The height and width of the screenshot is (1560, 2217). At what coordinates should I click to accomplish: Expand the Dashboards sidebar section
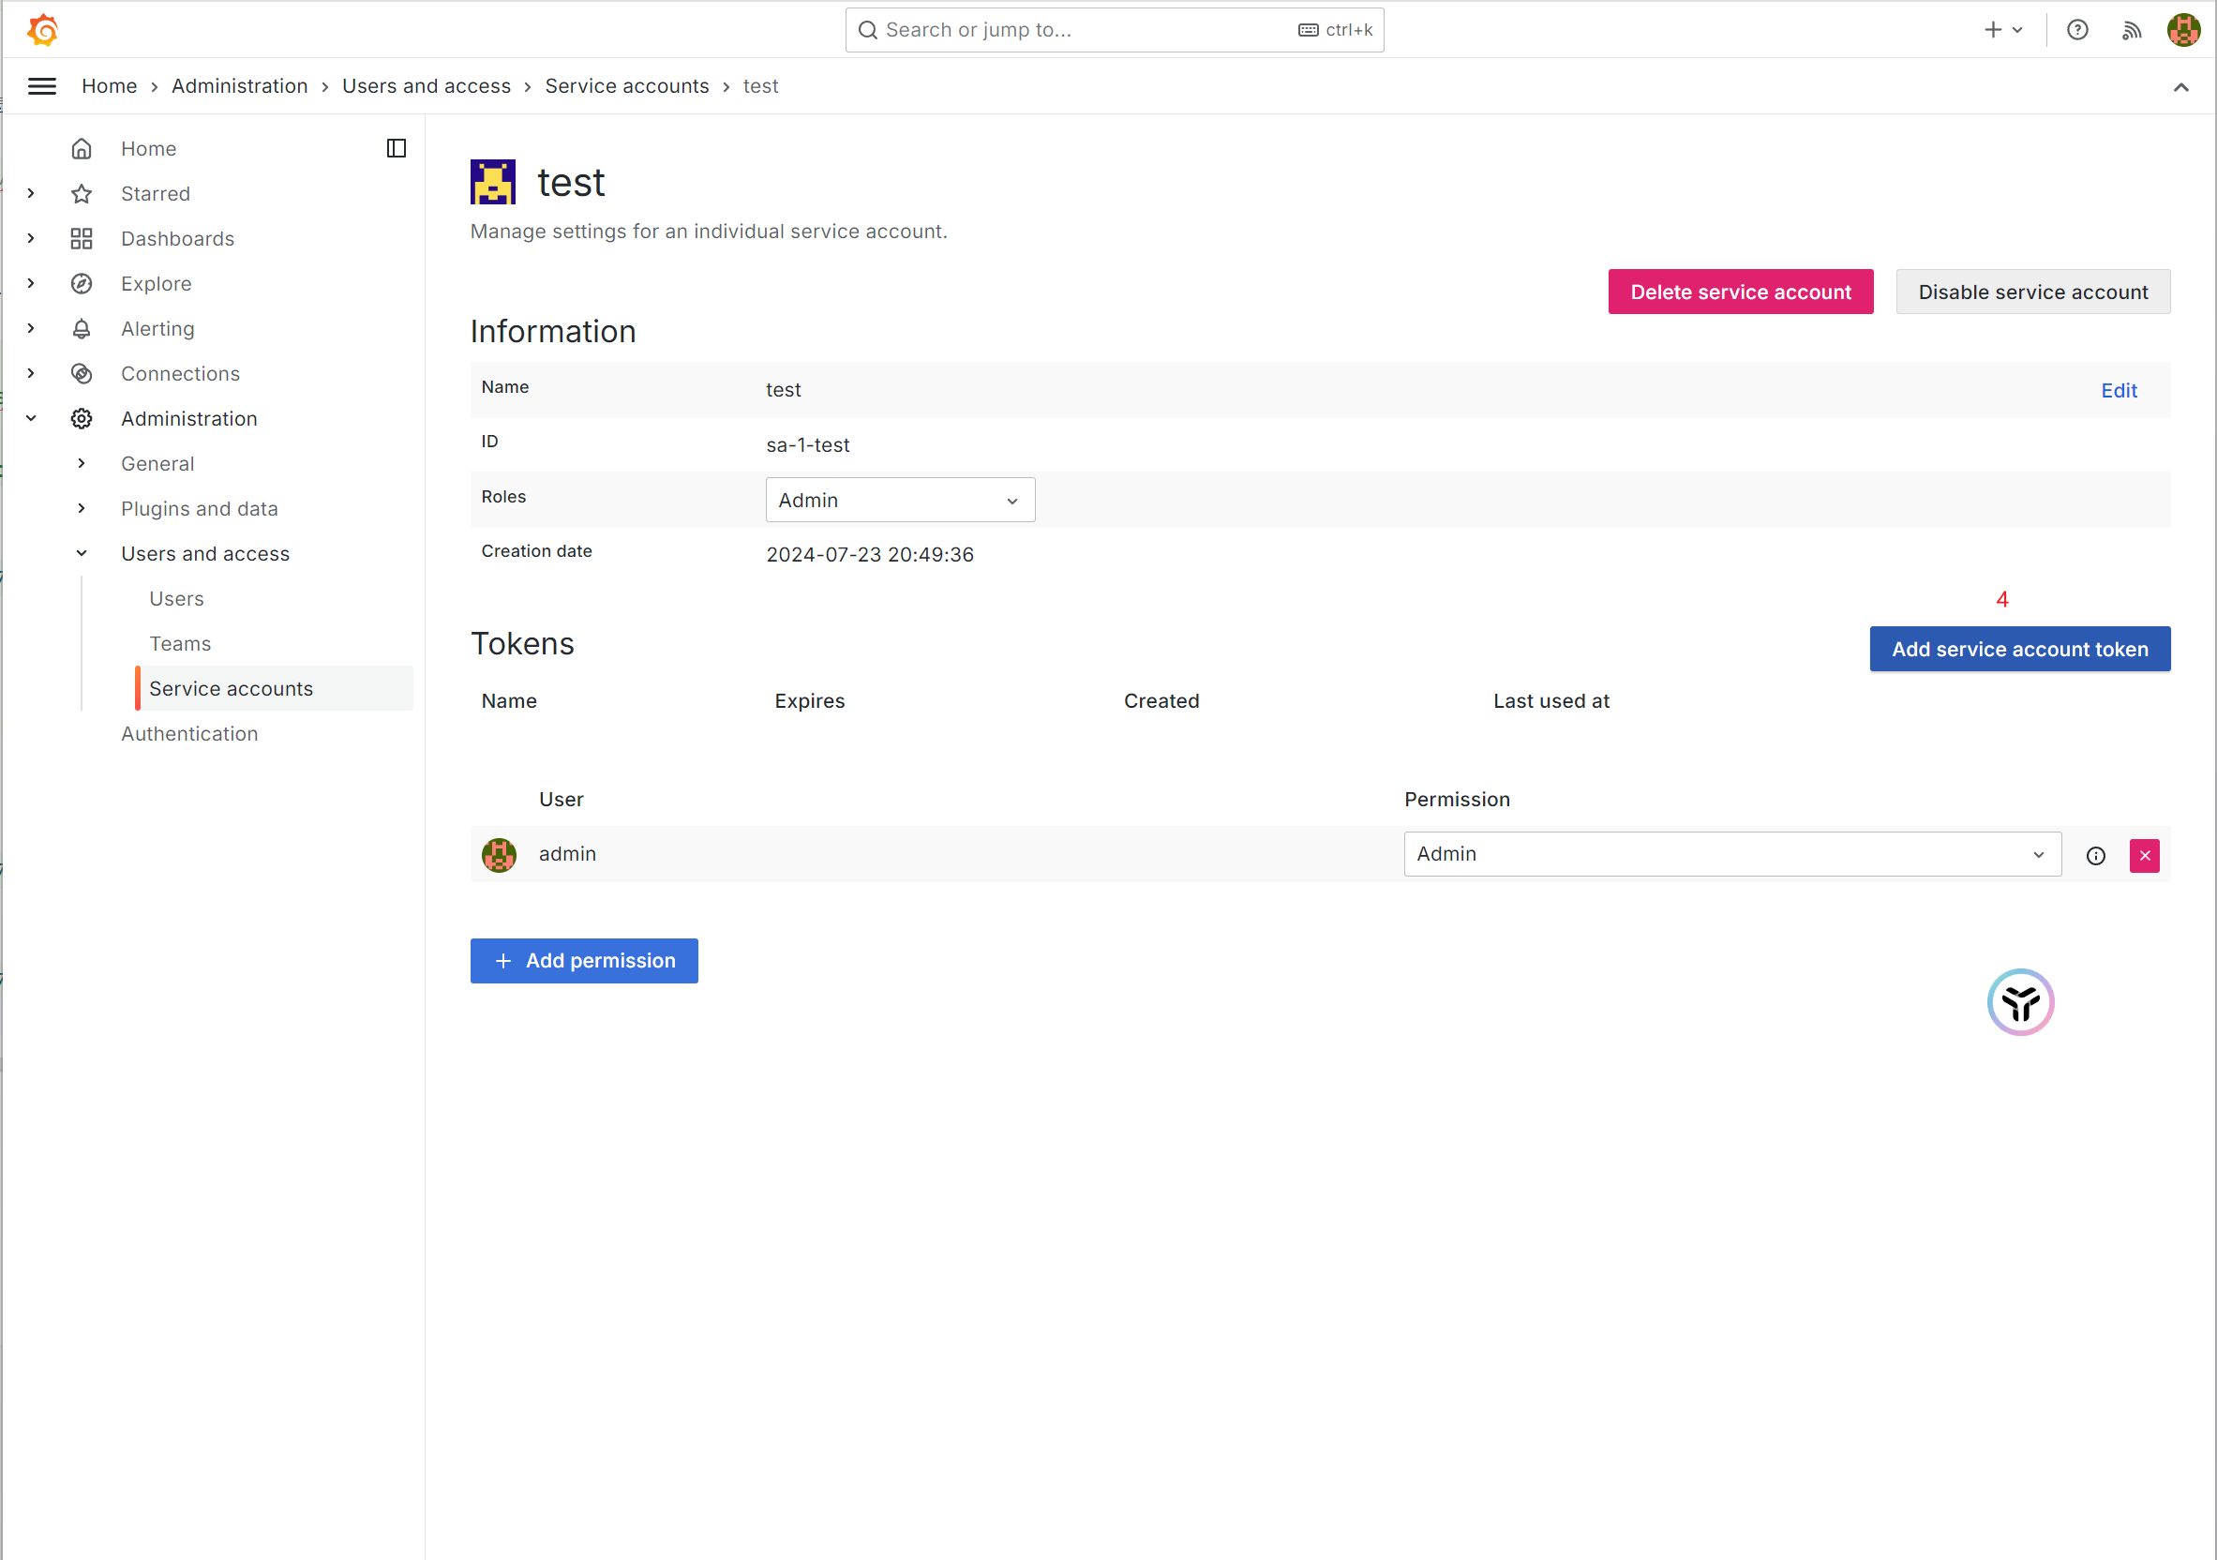pos(31,238)
